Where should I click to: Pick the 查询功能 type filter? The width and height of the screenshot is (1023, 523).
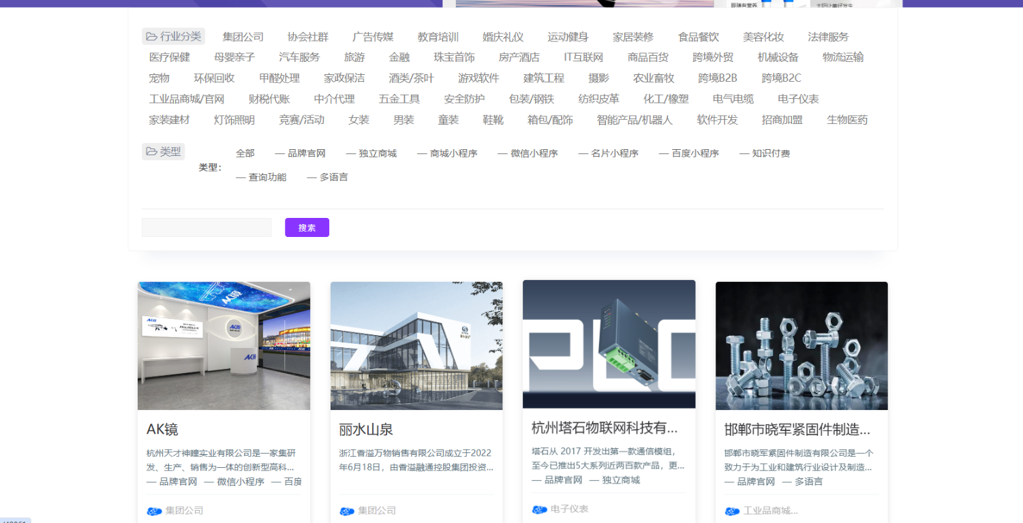tap(261, 177)
